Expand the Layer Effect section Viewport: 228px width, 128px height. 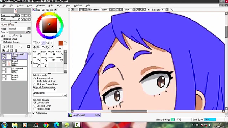tap(1, 25)
